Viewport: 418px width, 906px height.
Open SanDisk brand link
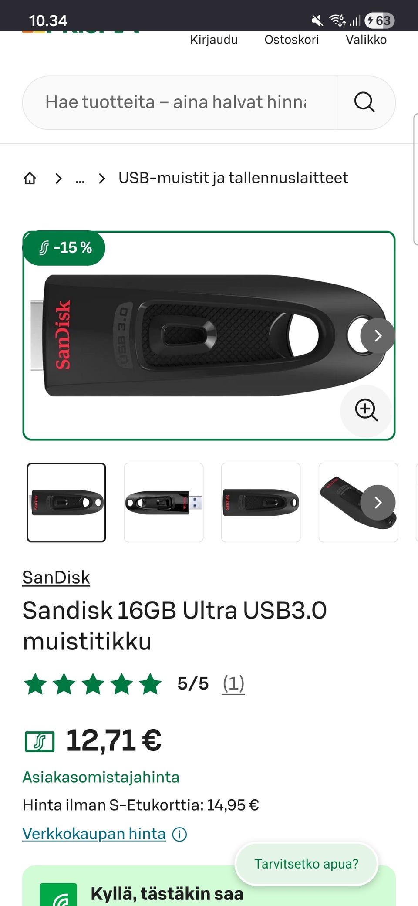[56, 578]
